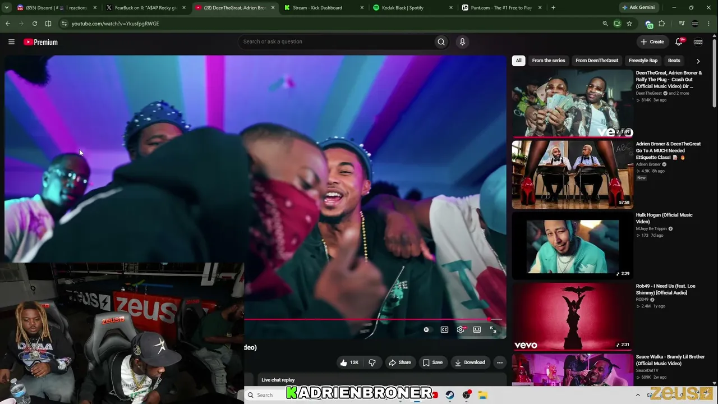Open Chrome three-dot menu
The height and width of the screenshot is (404, 718).
pyautogui.click(x=709, y=24)
